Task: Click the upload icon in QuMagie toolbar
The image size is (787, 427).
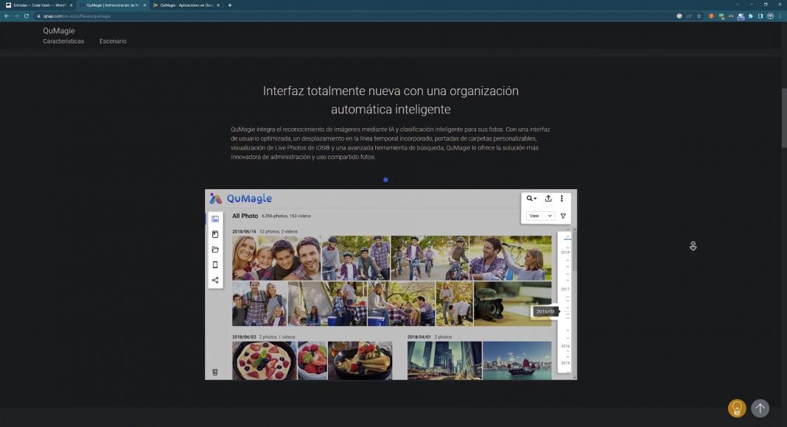Action: coord(548,199)
